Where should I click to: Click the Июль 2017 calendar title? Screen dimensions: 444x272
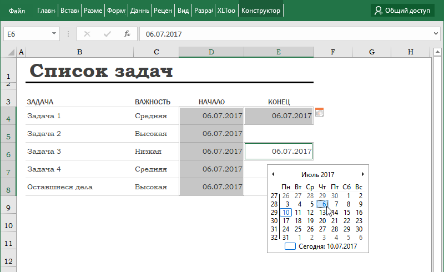tap(317, 174)
